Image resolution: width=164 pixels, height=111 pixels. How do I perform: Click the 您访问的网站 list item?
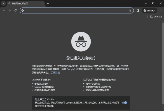tap(93, 84)
